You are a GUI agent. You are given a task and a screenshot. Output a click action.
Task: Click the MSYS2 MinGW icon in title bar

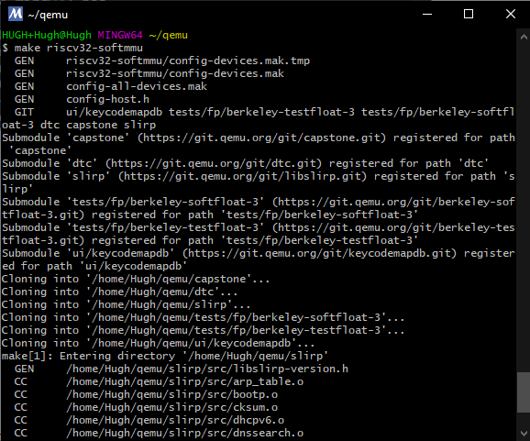pyautogui.click(x=16, y=14)
